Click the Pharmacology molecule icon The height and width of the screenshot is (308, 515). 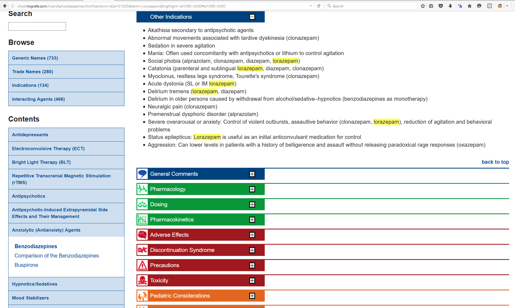coord(142,189)
